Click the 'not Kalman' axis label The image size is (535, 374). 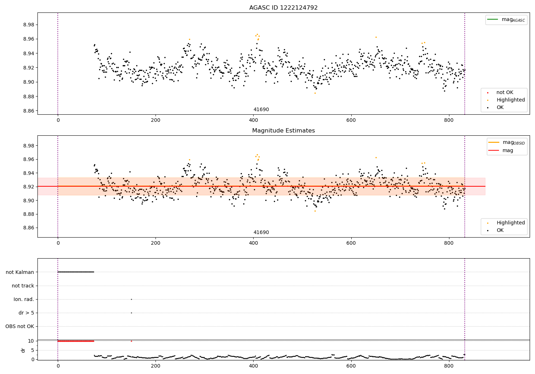click(20, 272)
